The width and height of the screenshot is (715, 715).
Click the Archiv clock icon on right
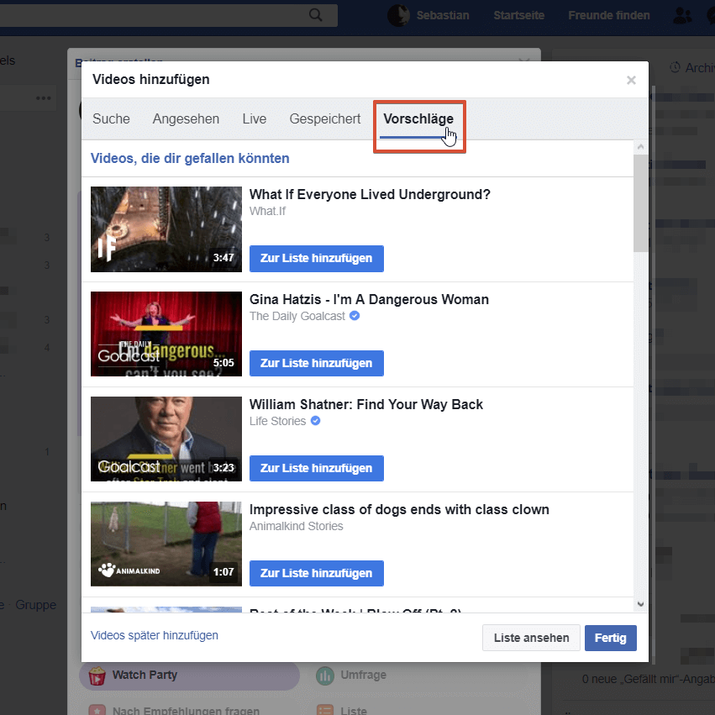[x=675, y=67]
